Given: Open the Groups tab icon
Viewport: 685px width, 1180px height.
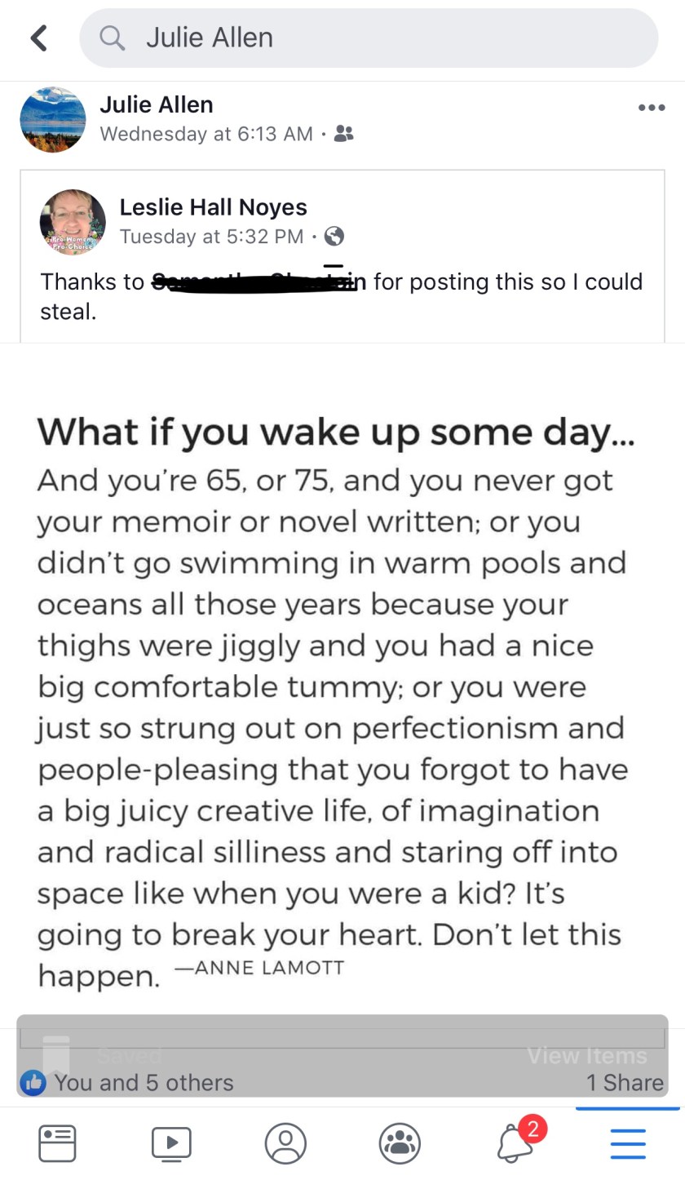Looking at the screenshot, I should [400, 1142].
